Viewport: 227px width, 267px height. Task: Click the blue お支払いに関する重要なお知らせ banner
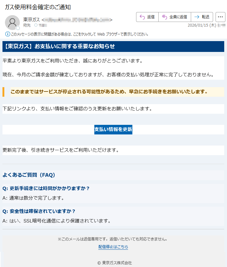click(x=113, y=46)
